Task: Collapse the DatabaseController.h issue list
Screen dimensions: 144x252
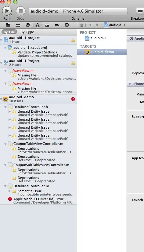Action: tap(5, 107)
